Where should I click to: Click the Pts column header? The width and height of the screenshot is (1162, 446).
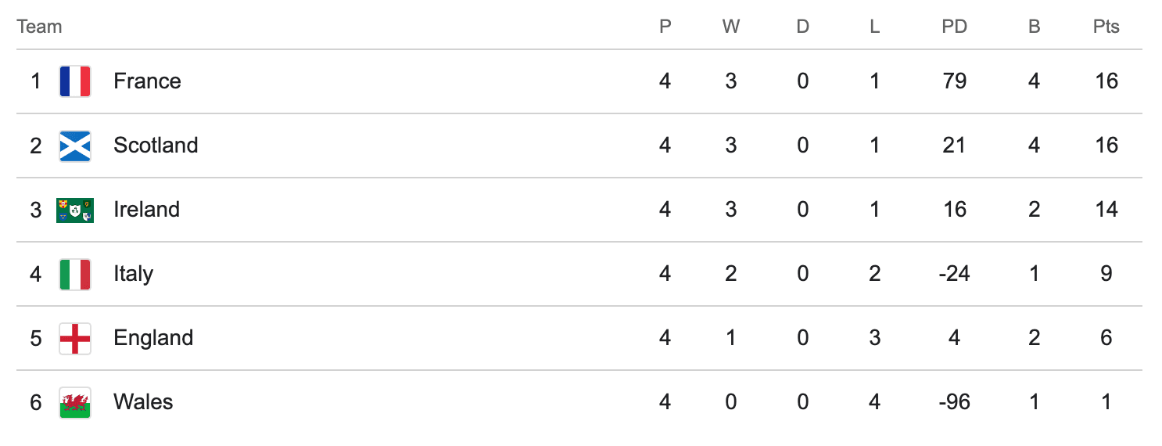click(x=1106, y=27)
